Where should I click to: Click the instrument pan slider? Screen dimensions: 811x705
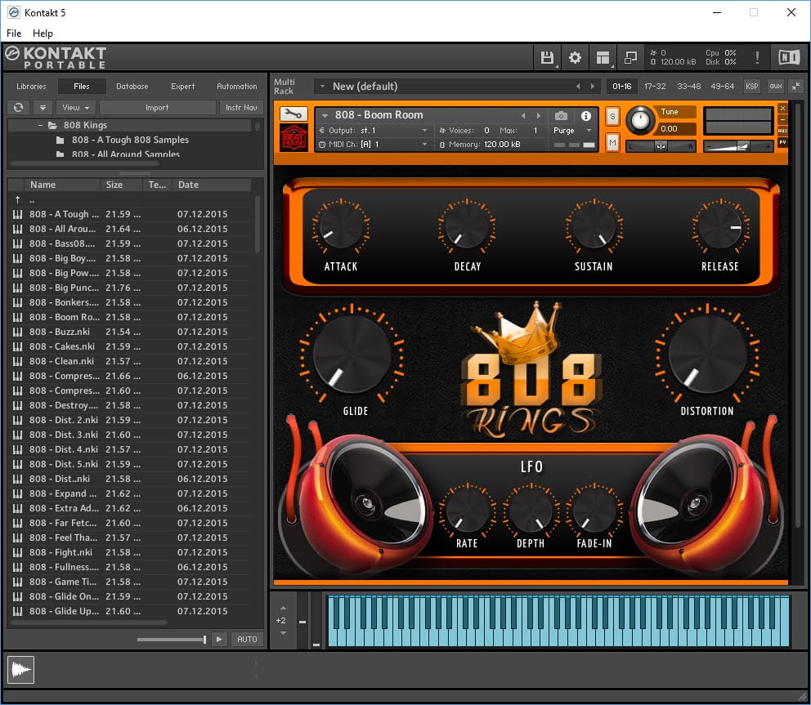[661, 146]
